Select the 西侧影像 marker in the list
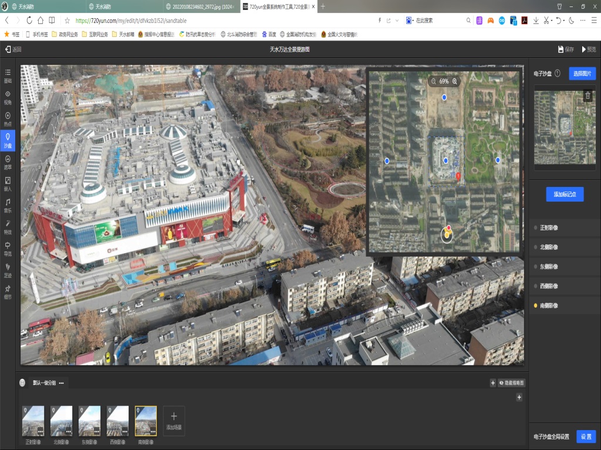This screenshot has width=601, height=450. click(549, 286)
